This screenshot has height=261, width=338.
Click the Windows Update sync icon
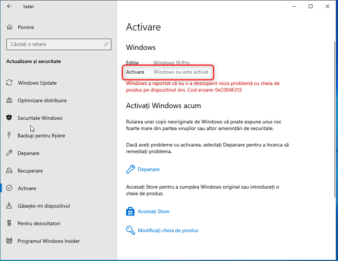(9, 83)
